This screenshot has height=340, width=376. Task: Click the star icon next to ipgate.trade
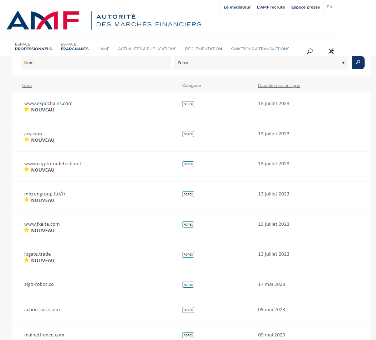pyautogui.click(x=26, y=260)
